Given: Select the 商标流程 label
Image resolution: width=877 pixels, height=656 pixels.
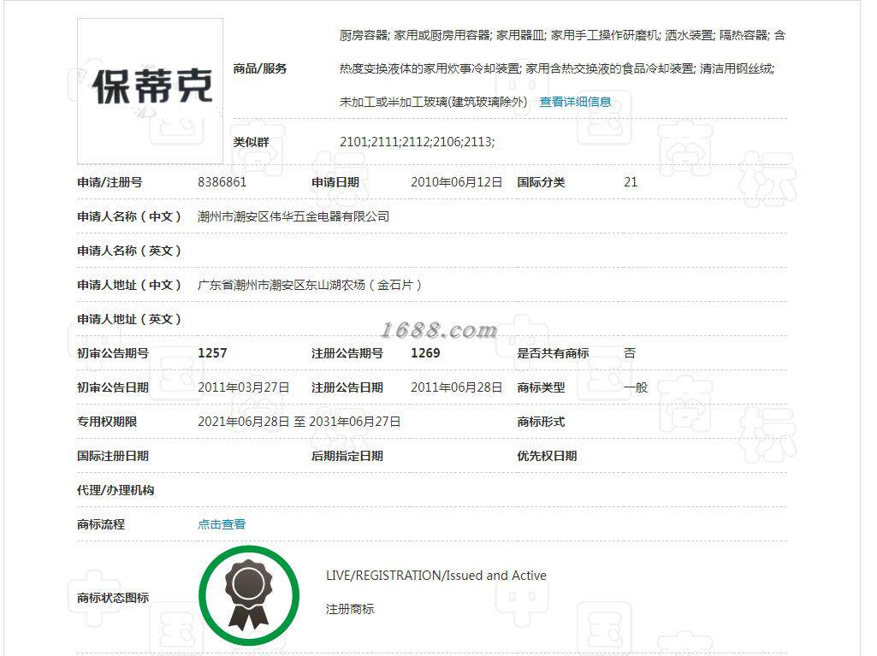Looking at the screenshot, I should [101, 524].
